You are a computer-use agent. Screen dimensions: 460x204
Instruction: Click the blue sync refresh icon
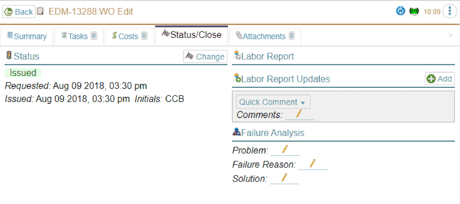[x=401, y=11]
